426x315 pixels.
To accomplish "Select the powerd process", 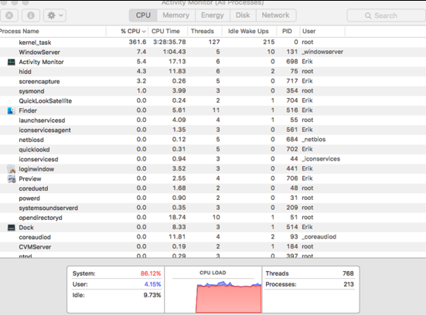I will point(29,198).
